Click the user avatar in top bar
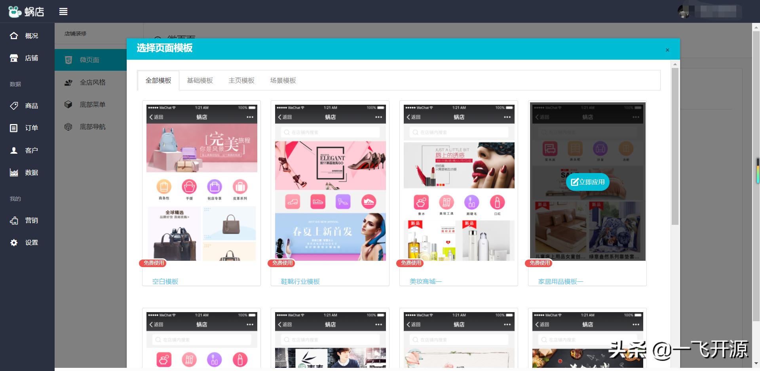 click(x=684, y=11)
